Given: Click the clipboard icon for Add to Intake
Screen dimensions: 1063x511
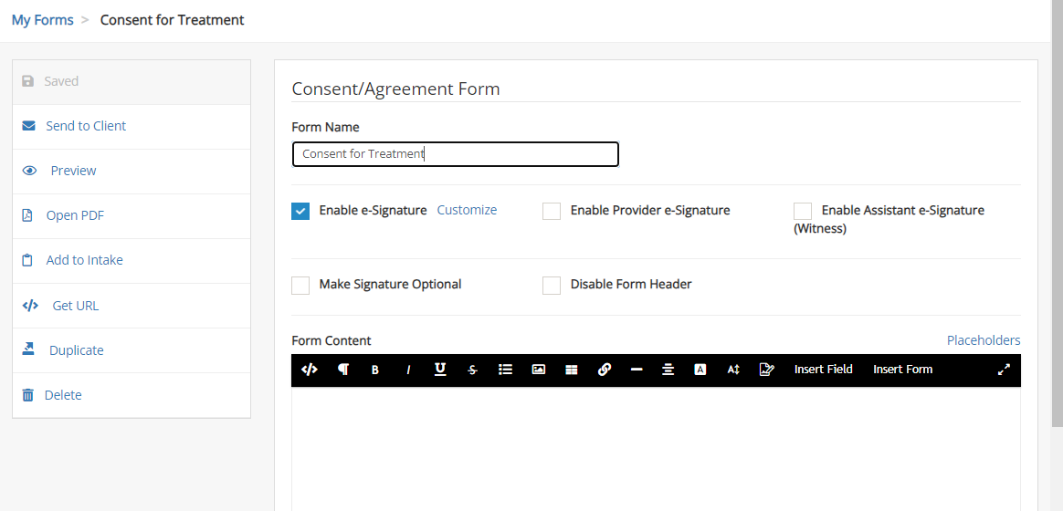Looking at the screenshot, I should pos(27,260).
